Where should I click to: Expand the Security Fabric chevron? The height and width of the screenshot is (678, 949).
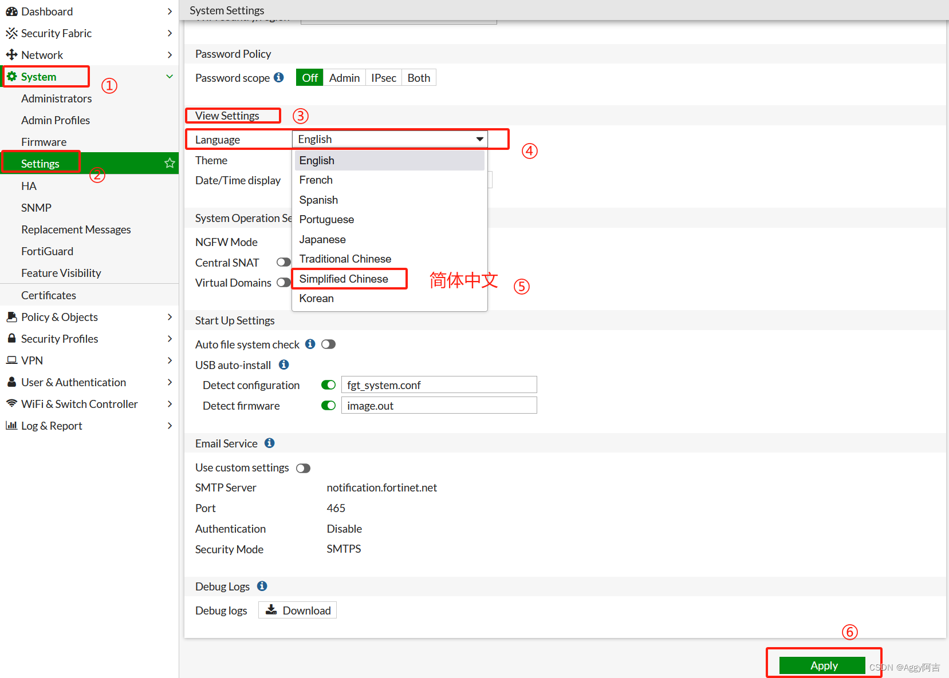point(170,33)
